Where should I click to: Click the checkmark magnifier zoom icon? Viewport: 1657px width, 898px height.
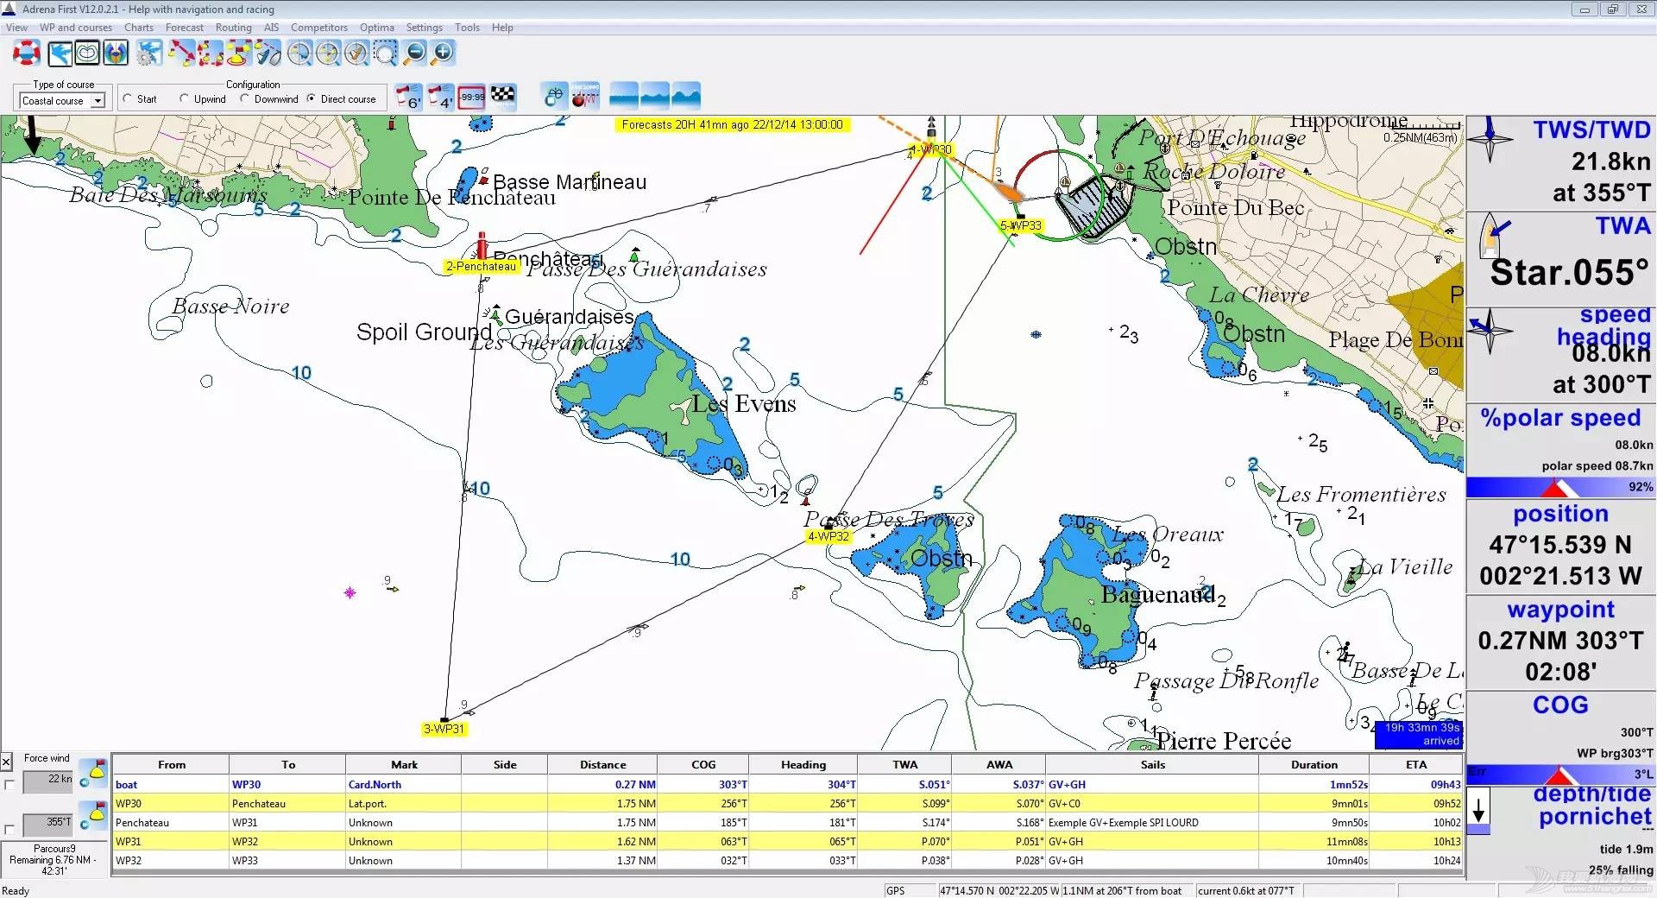356,54
